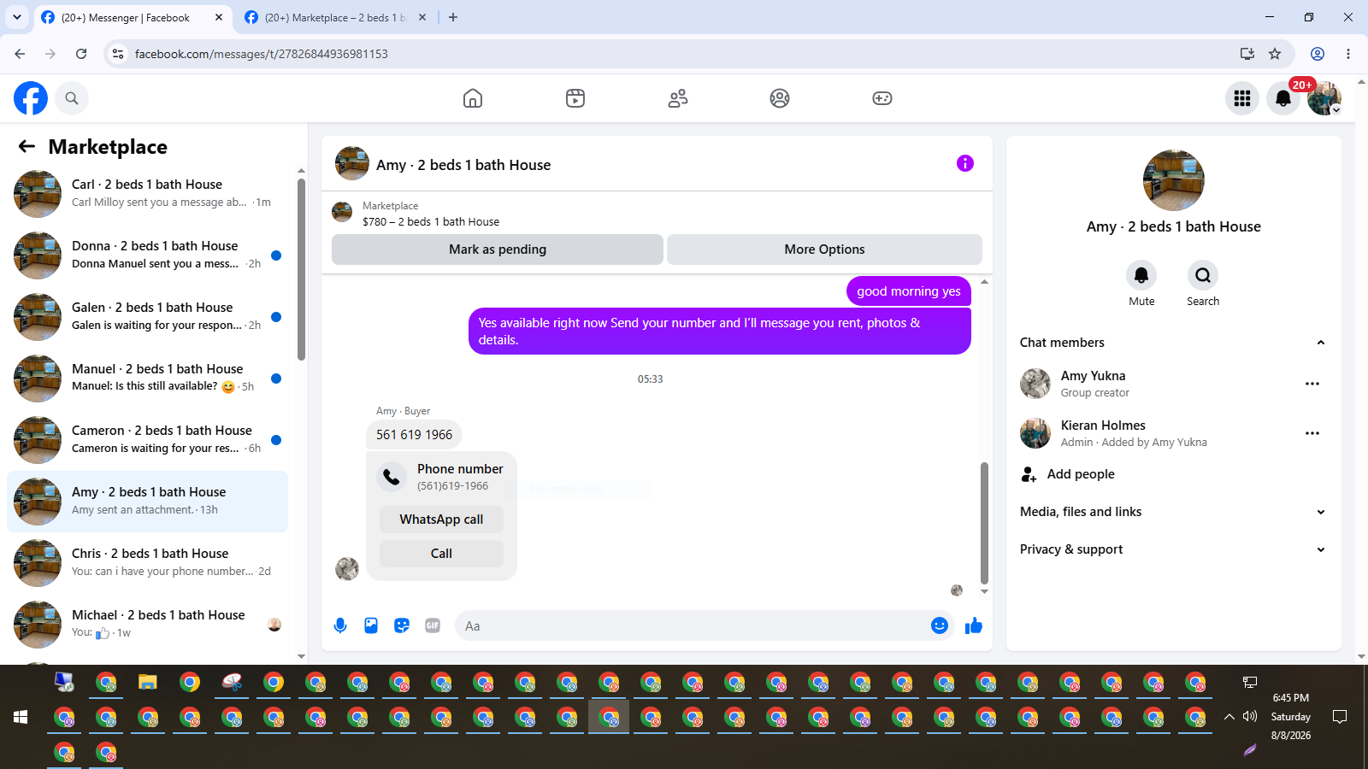
Task: Open the Facebook menu grid icon
Action: [1242, 98]
